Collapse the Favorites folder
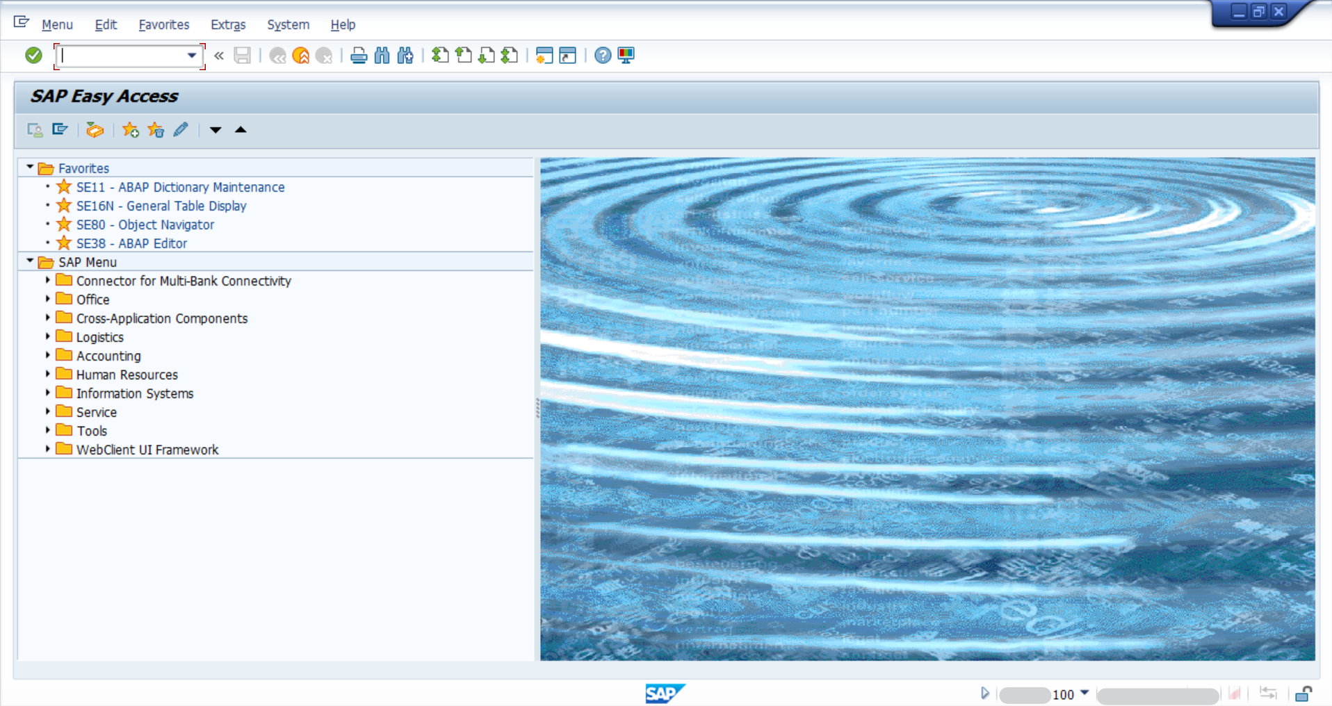The width and height of the screenshot is (1332, 706). click(30, 167)
